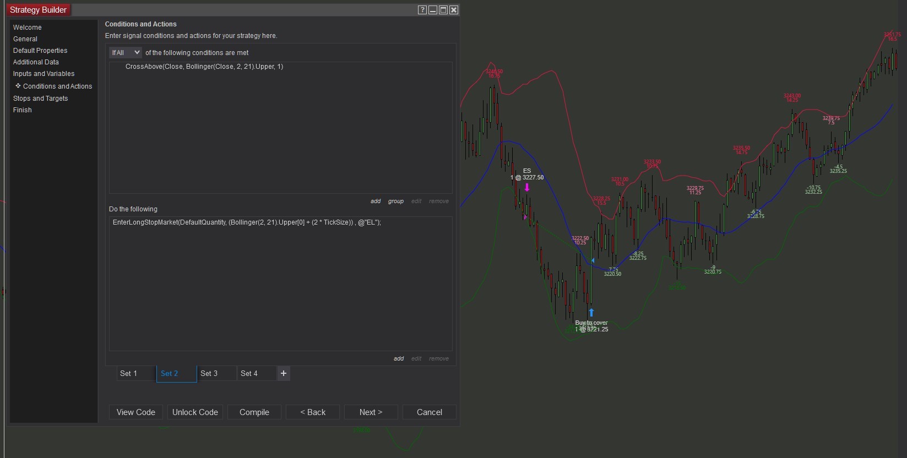Click the group link under conditions

pos(396,201)
